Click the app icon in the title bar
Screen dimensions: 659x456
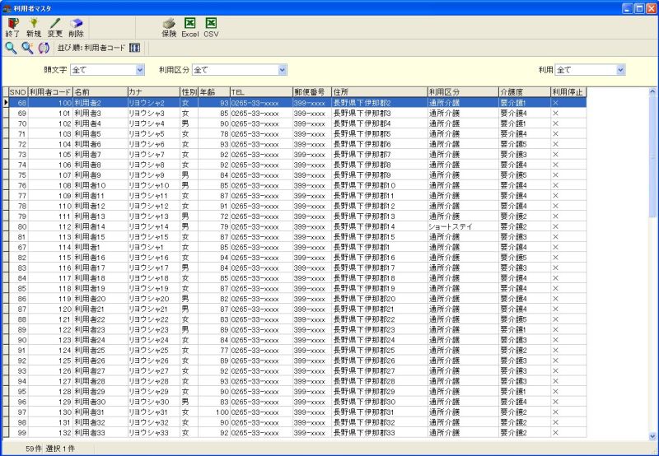pyautogui.click(x=7, y=8)
